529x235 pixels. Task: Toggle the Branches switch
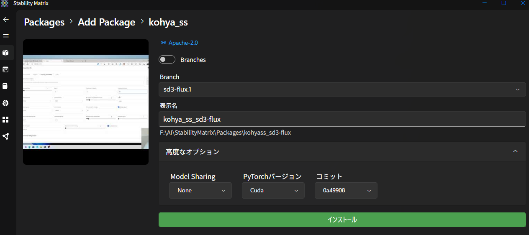167,60
